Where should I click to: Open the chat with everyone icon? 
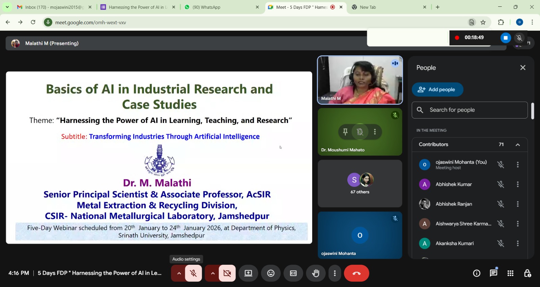(493, 273)
